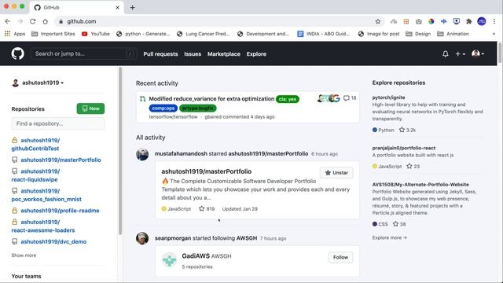Open GadiAWS avatar image

coord(170,260)
